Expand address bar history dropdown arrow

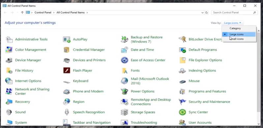(202, 13)
